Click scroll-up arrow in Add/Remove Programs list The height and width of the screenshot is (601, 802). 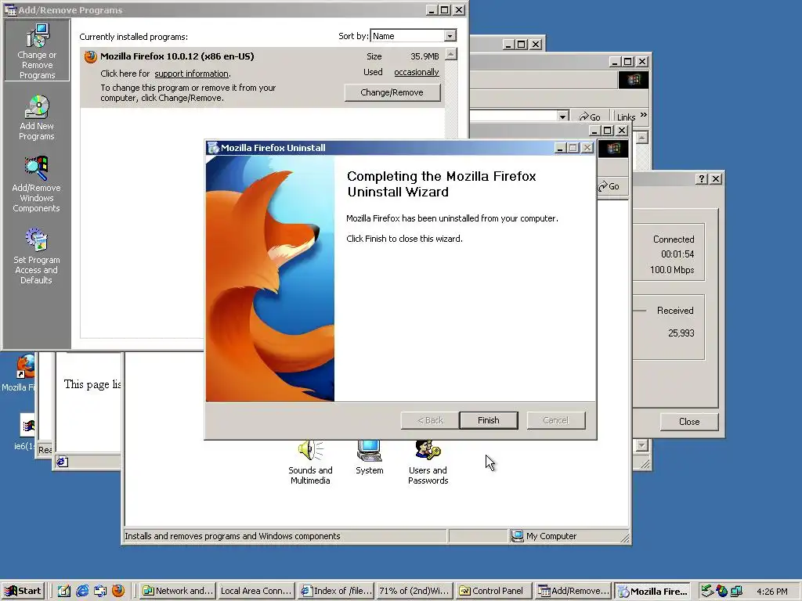pyautogui.click(x=450, y=54)
